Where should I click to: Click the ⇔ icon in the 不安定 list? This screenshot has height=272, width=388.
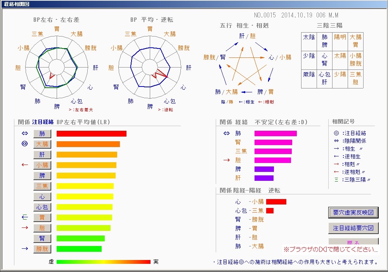click(227, 133)
